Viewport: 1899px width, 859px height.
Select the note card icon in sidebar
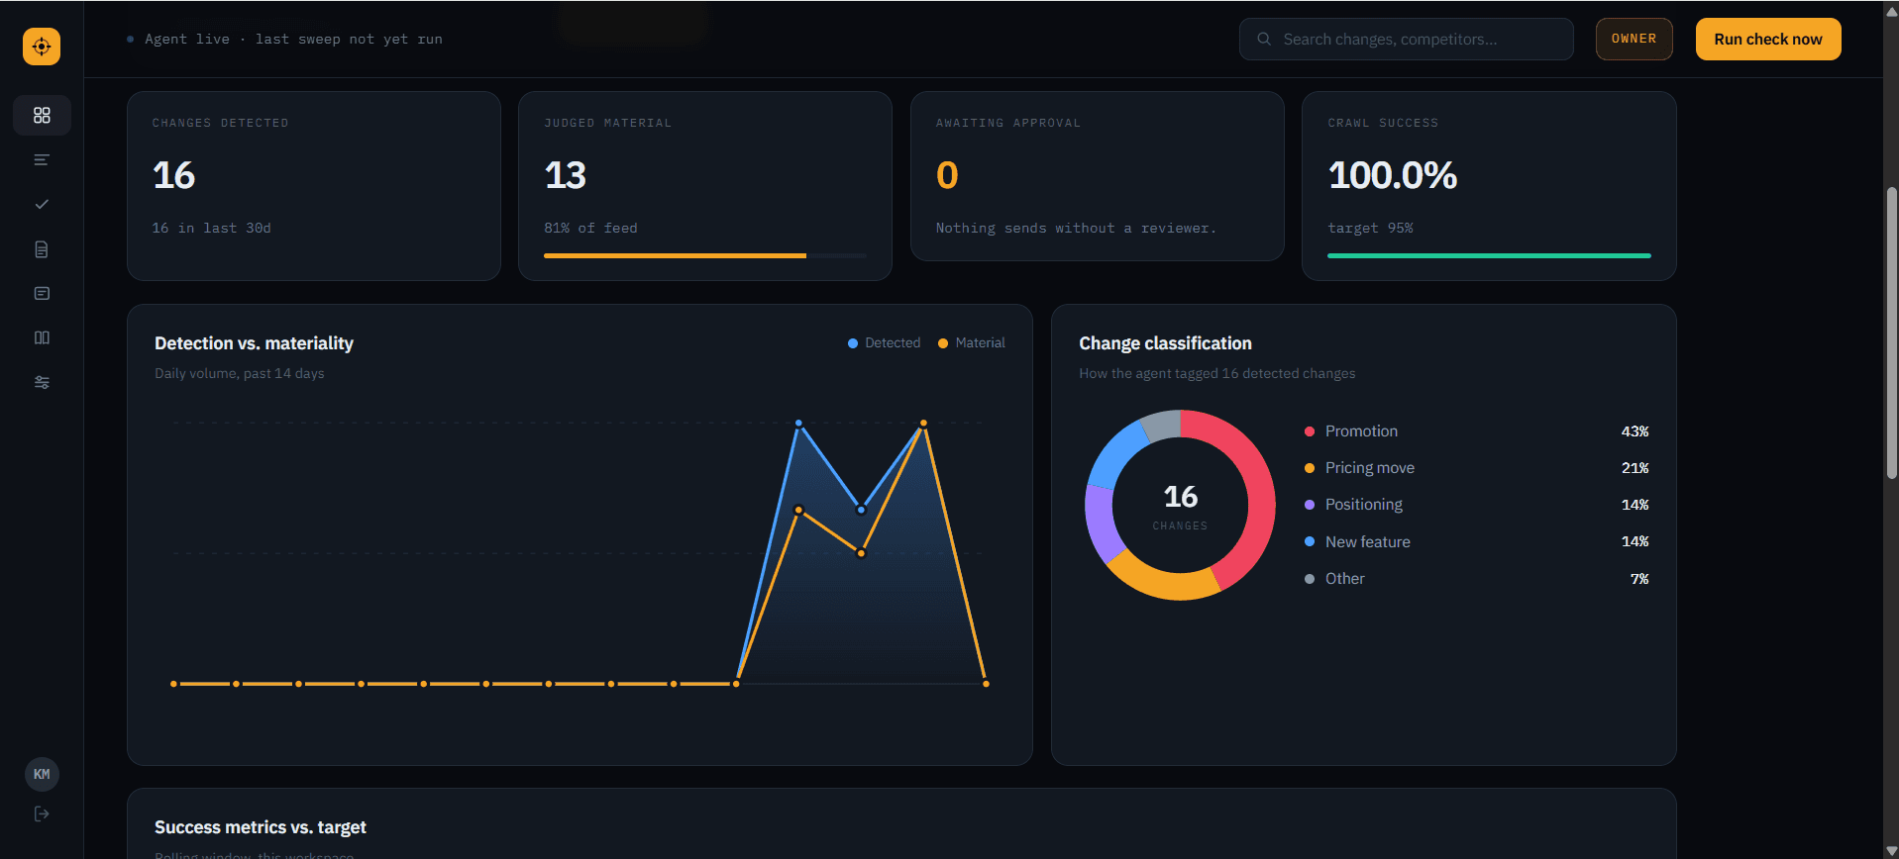pos(42,294)
